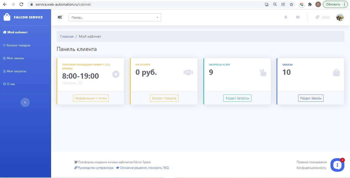Click the Обновить browser update button
Viewport: 350px width, 178px height.
point(335,4)
